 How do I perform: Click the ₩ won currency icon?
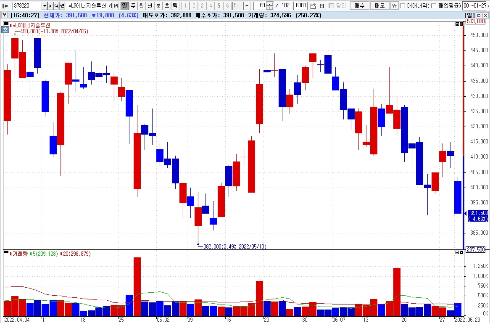395,5
